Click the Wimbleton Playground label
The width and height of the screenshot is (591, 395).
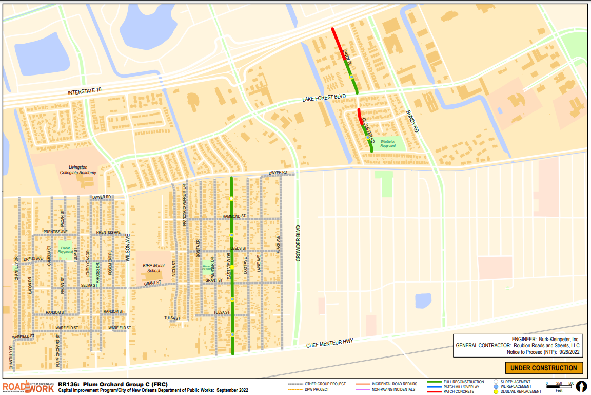(388, 144)
